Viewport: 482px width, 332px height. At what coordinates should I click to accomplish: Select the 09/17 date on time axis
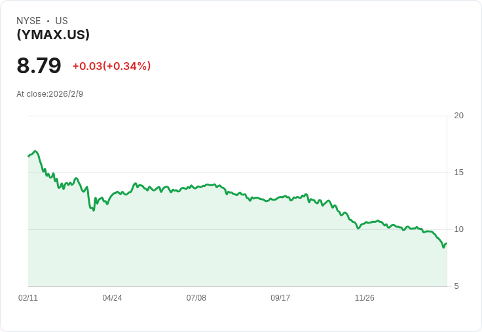coord(280,298)
